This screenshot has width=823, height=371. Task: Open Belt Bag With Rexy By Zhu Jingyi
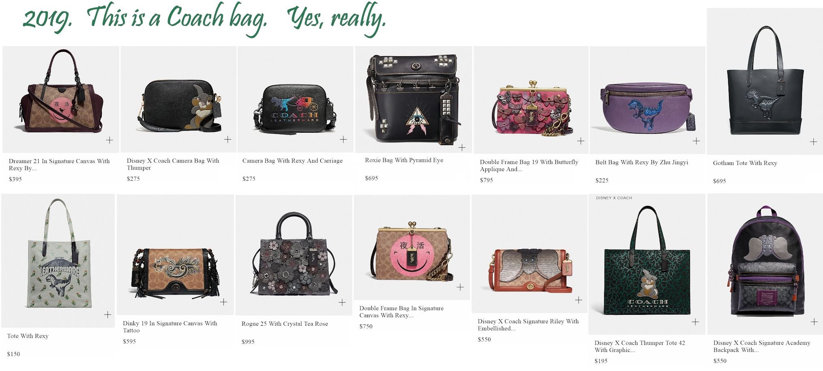pyautogui.click(x=641, y=162)
